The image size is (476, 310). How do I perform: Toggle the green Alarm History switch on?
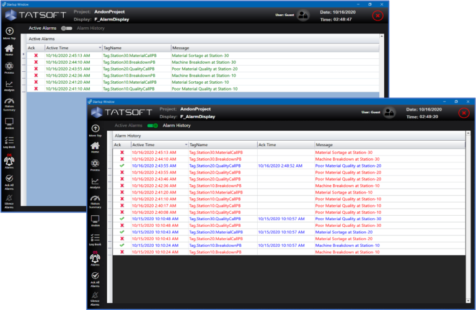click(x=152, y=125)
